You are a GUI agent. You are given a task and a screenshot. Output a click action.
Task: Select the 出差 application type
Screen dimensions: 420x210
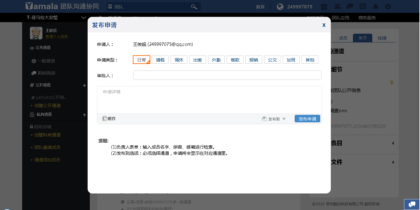198,60
